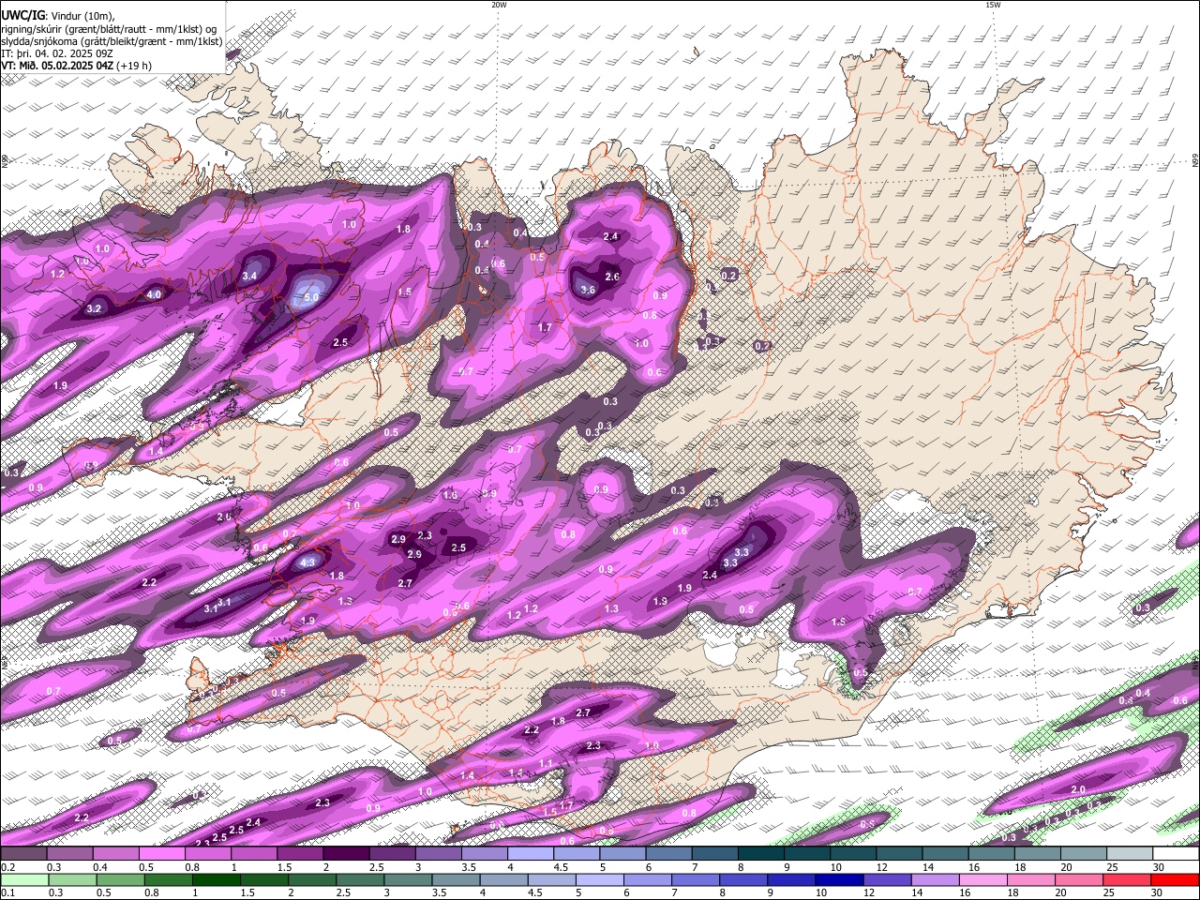This screenshot has height=900, width=1200.
Task: Click the 20W longitude label at the top edge
Action: [499, 5]
